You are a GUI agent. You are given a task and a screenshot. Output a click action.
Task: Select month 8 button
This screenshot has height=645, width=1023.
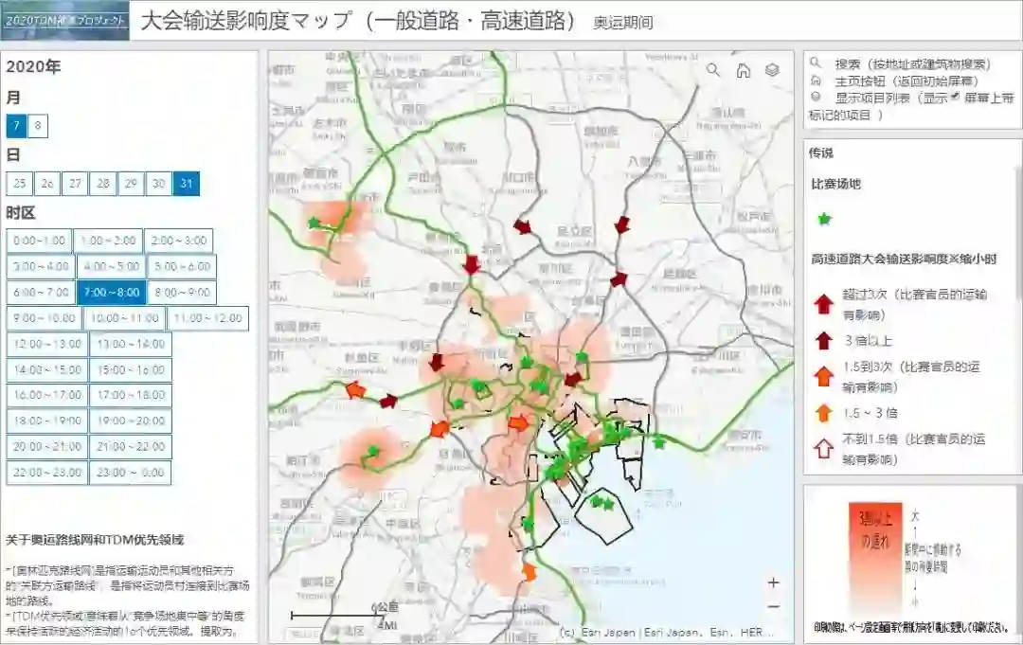pyautogui.click(x=37, y=126)
